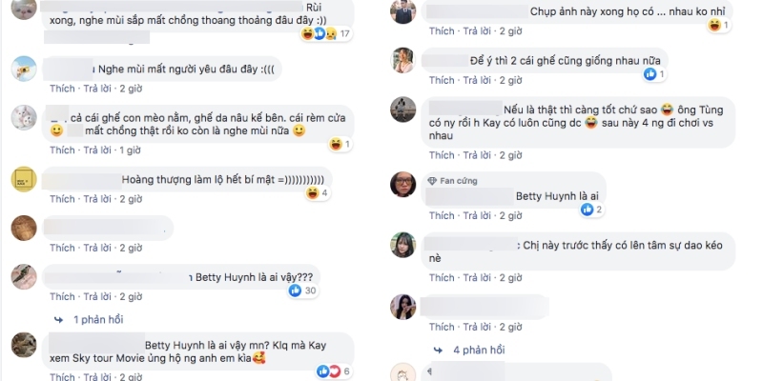This screenshot has height=381, width=763.
Task: Click haha reaction on 'Hoàng thượng' comment
Action: 312,193
